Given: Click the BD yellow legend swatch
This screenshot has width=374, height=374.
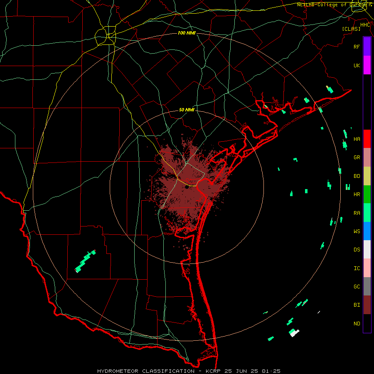Looking at the screenshot, I should pyautogui.click(x=367, y=176).
